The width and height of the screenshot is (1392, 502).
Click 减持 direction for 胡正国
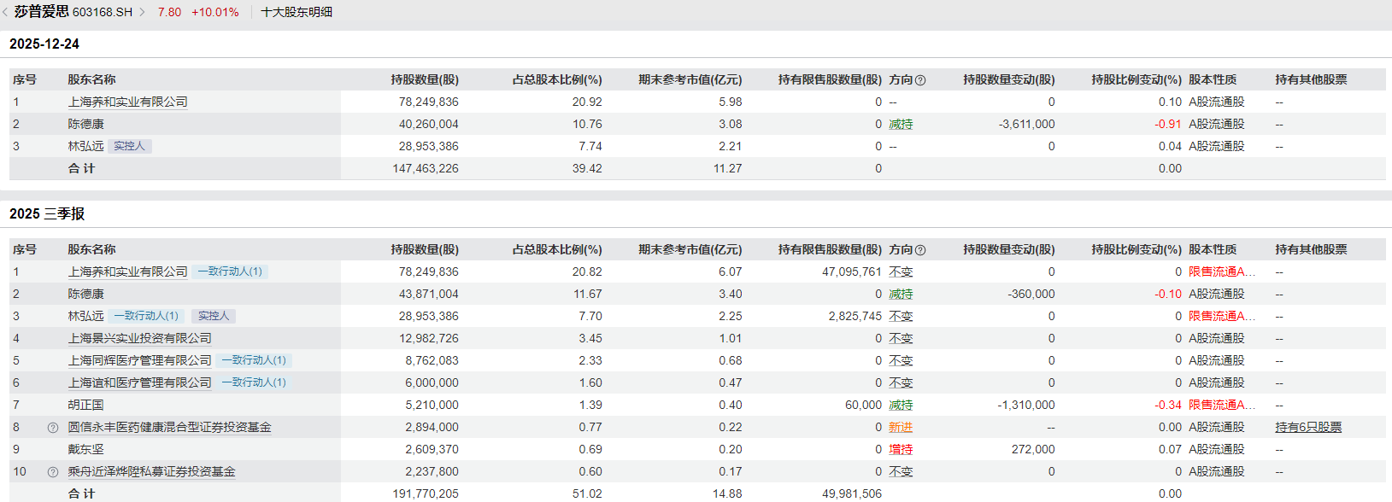[900, 405]
